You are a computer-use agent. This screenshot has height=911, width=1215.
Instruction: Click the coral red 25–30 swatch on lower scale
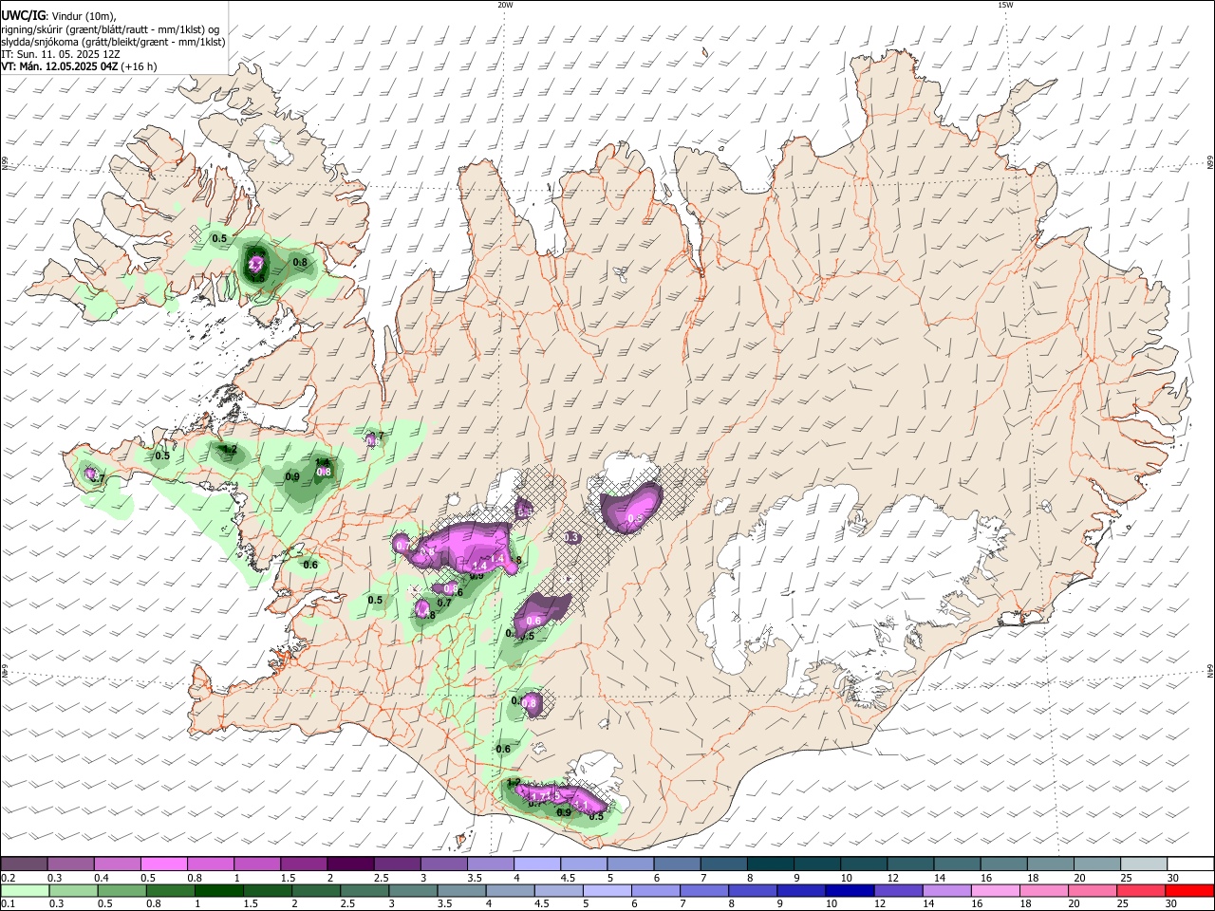(x=1144, y=890)
